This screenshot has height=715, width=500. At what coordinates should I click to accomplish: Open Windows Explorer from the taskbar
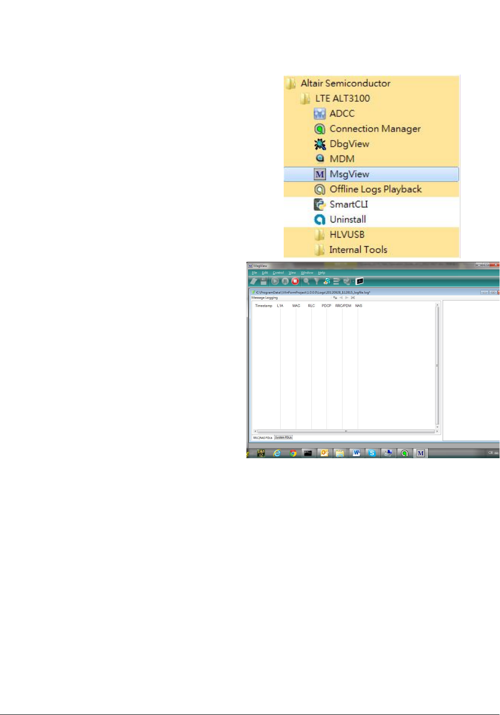(x=340, y=453)
